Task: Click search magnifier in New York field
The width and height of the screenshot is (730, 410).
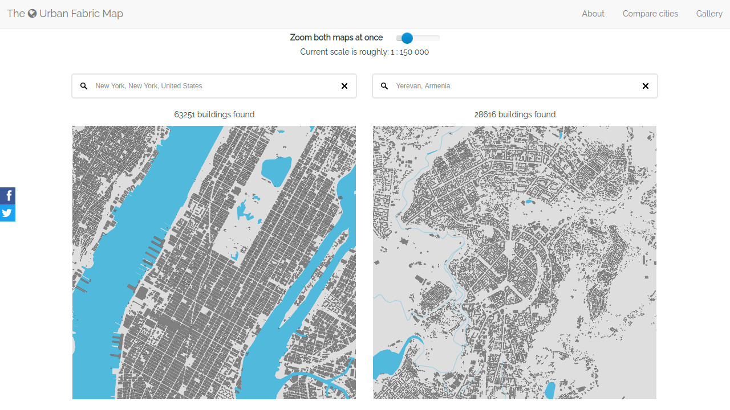Action: pos(84,86)
